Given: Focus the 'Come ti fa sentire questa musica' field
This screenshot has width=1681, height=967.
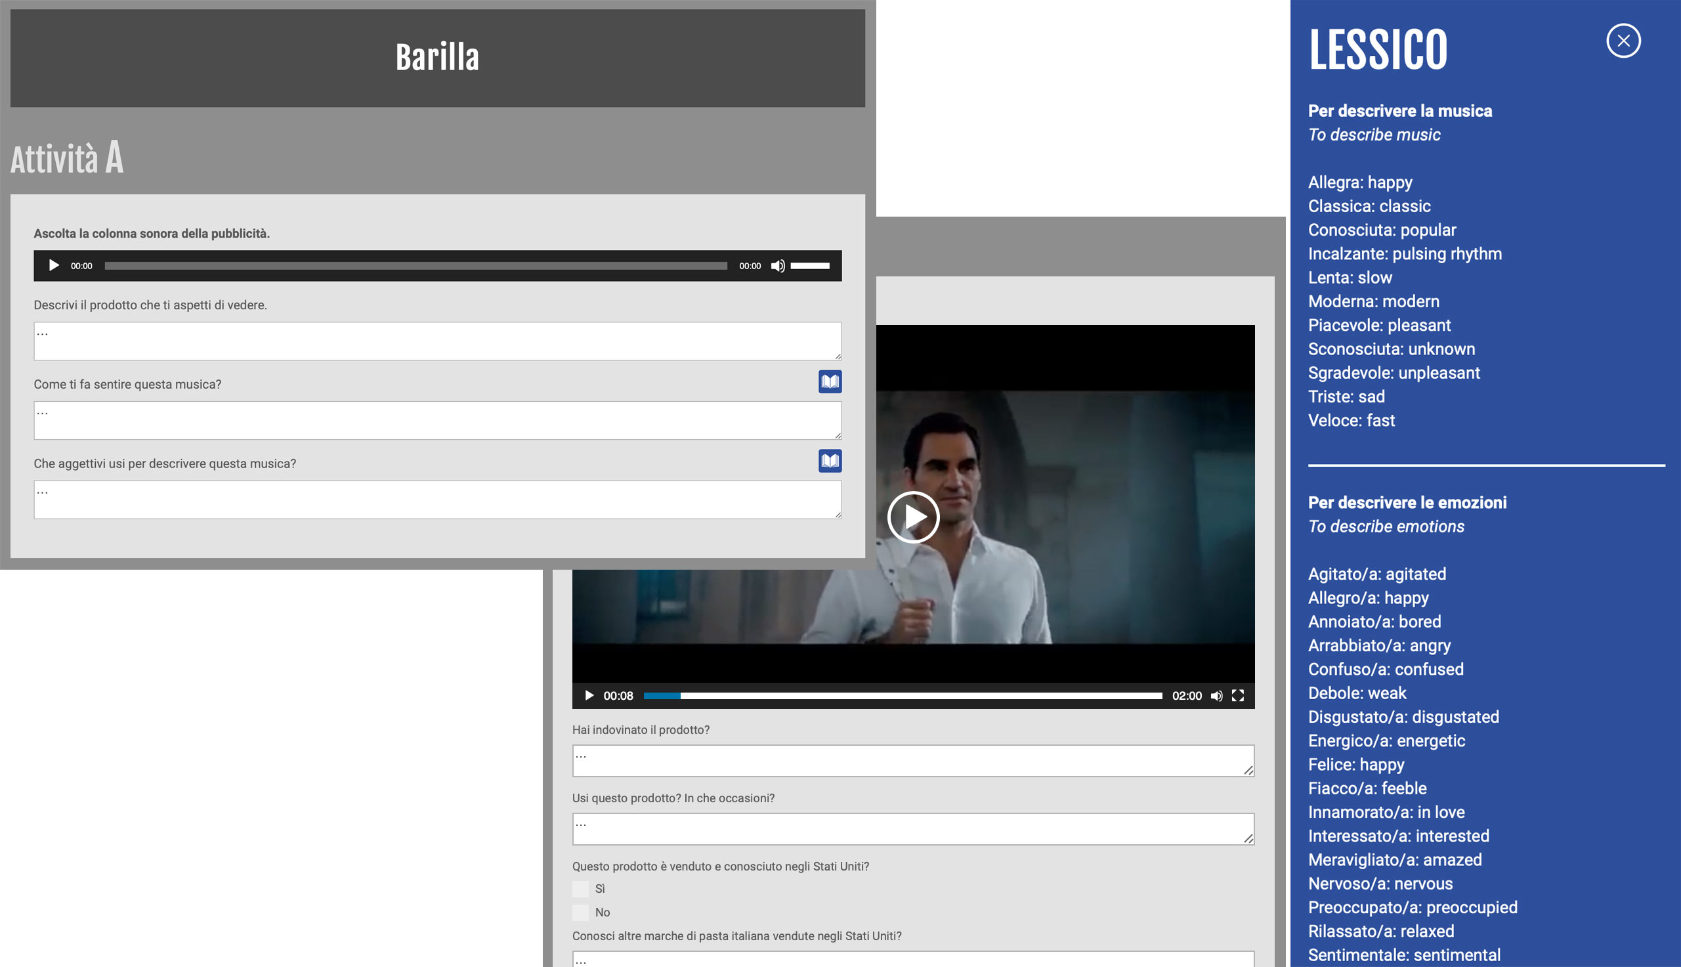Looking at the screenshot, I should [438, 420].
